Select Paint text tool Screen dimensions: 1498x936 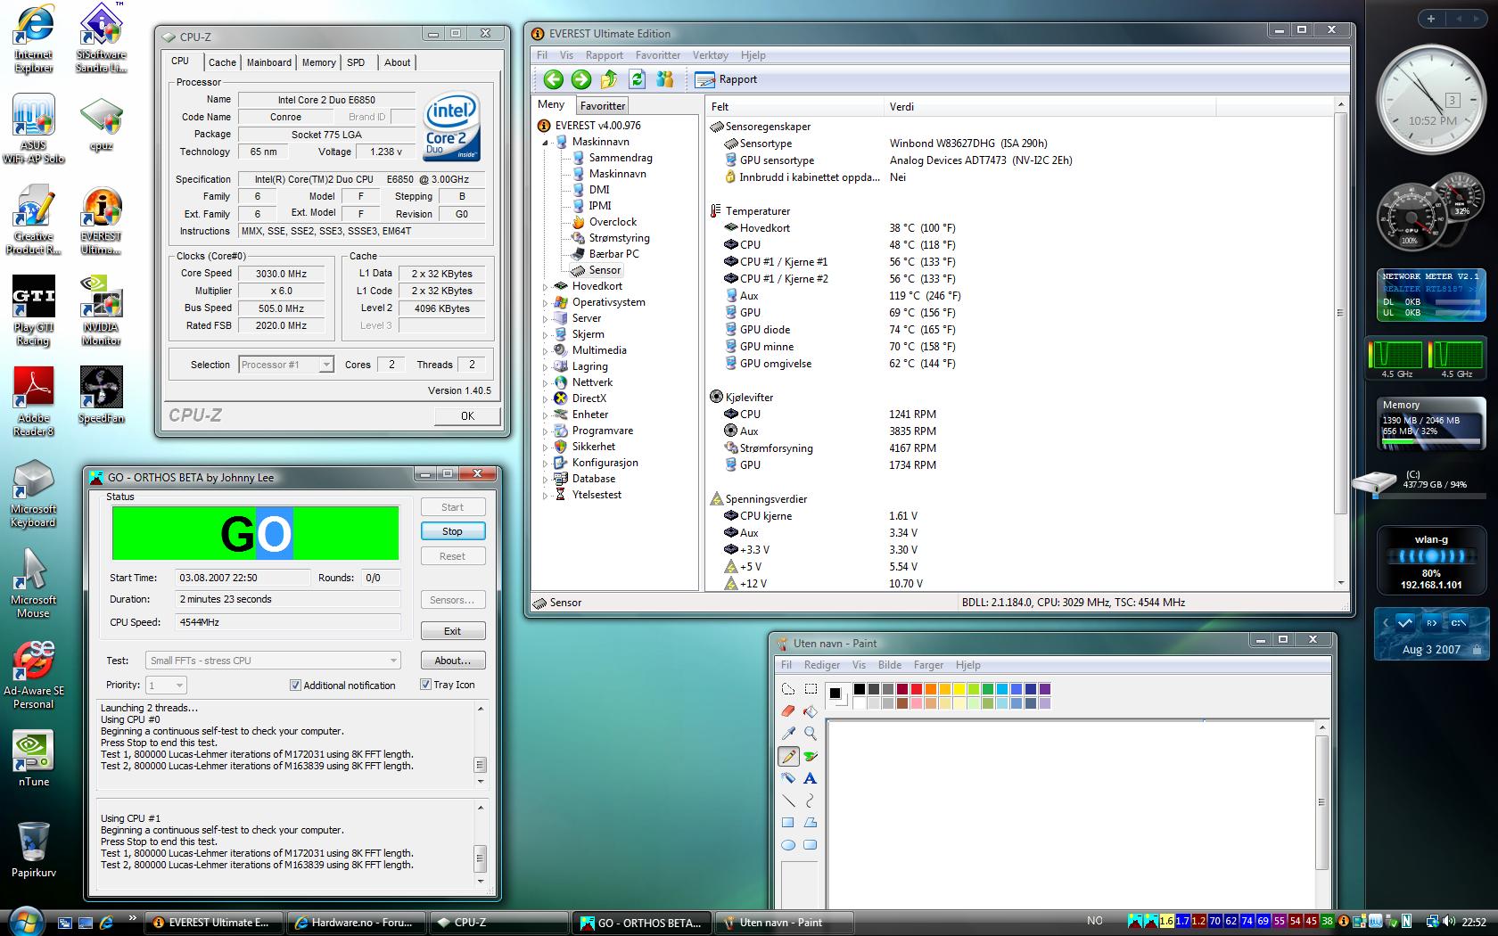[x=811, y=778]
